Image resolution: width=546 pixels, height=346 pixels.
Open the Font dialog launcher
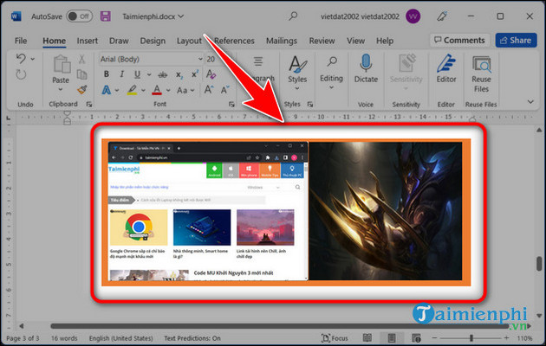coord(231,104)
